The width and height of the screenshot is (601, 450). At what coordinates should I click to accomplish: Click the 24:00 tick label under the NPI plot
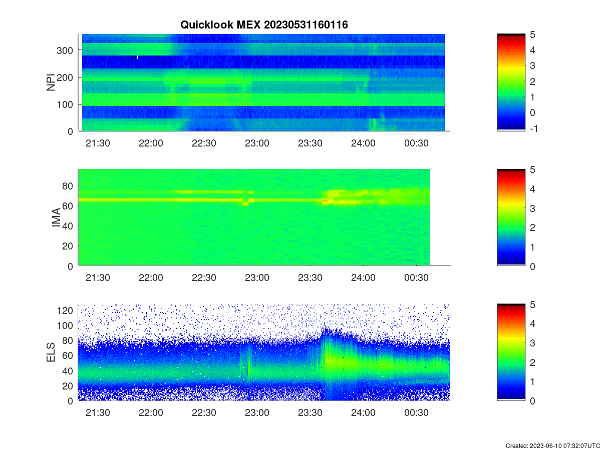click(x=363, y=143)
